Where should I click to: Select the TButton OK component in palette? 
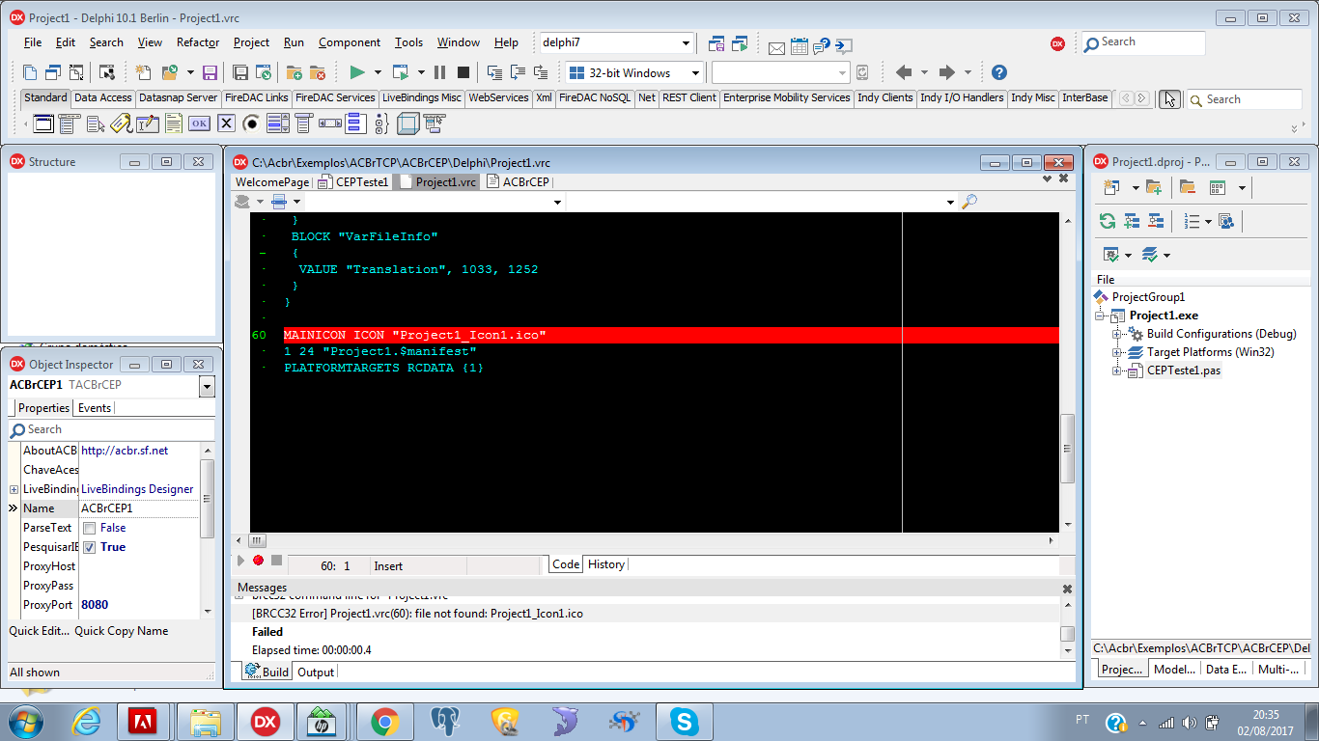(x=199, y=123)
